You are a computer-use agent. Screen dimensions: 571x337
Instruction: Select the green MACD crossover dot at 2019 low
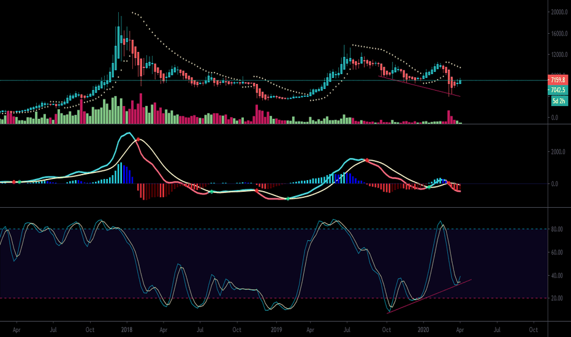[x=288, y=199]
